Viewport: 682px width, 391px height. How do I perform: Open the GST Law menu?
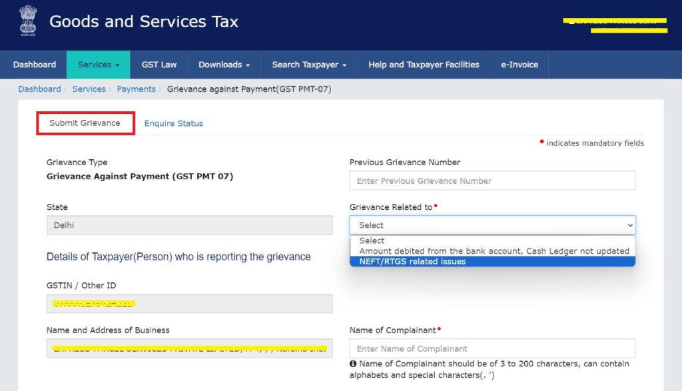pyautogui.click(x=159, y=65)
